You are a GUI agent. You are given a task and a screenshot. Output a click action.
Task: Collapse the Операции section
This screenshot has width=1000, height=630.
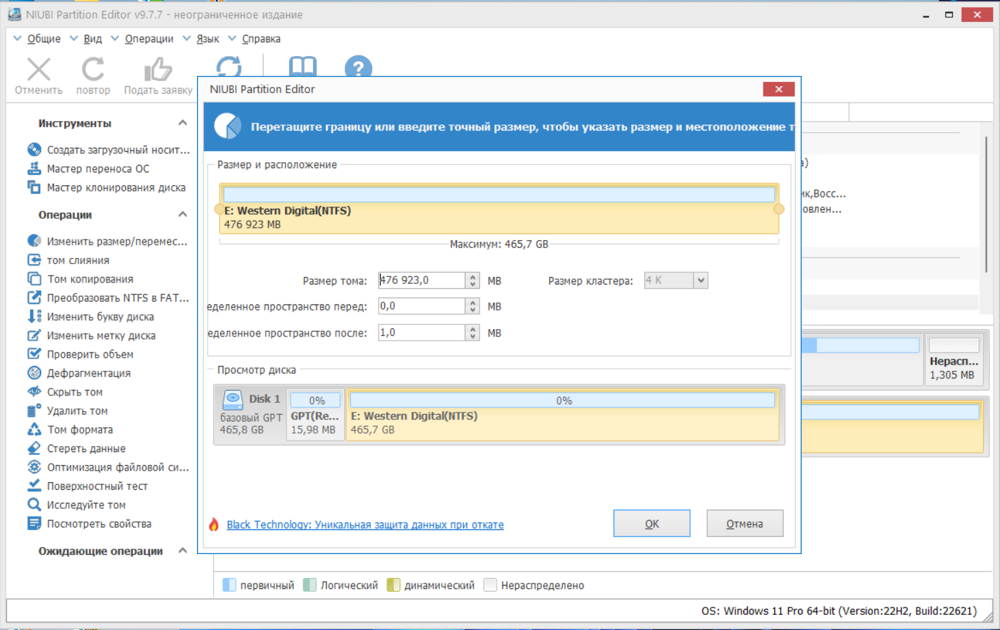[183, 215]
